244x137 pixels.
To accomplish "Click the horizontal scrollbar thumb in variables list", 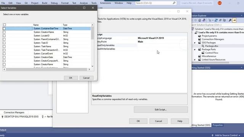I will pos(47,69).
